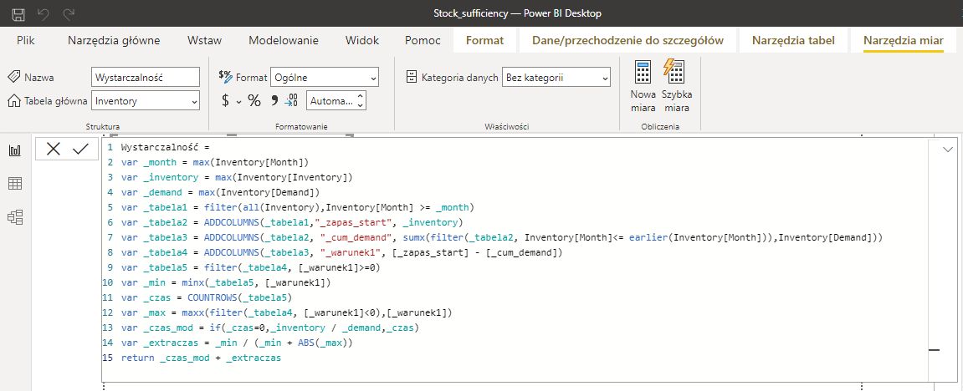Click line 3 '_inventory' variable definition
The width and height of the screenshot is (963, 391).
click(237, 178)
